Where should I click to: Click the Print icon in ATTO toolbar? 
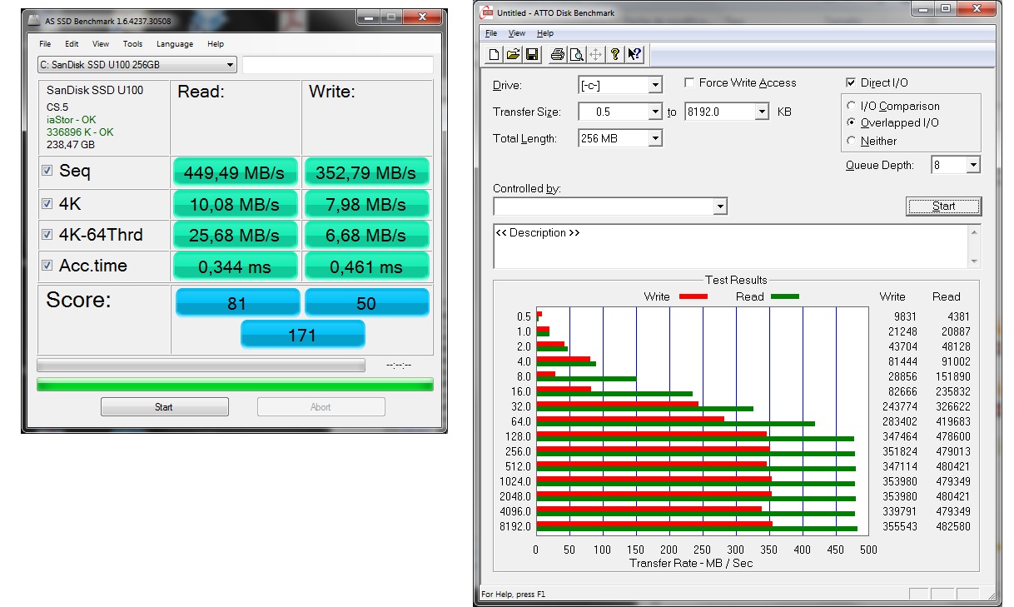point(557,55)
